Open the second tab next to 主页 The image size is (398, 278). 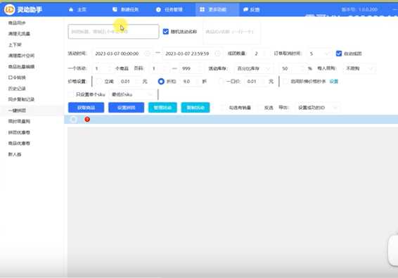[x=126, y=9]
